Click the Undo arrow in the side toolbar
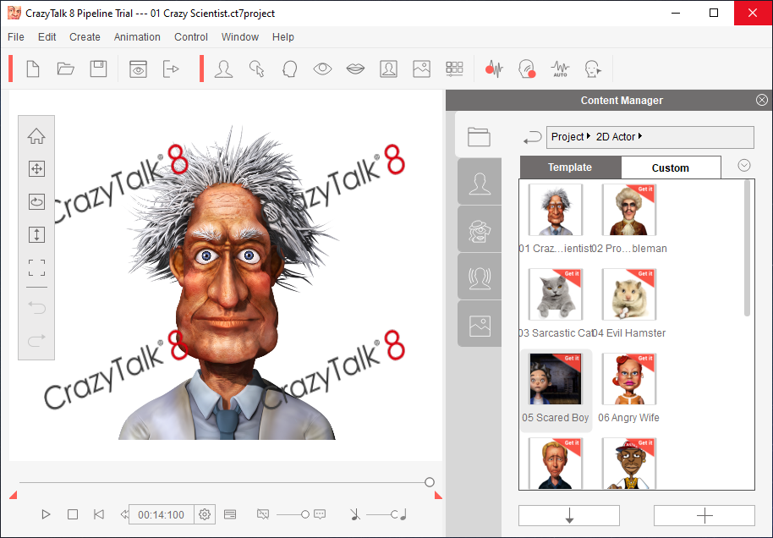The height and width of the screenshot is (538, 773). point(36,308)
